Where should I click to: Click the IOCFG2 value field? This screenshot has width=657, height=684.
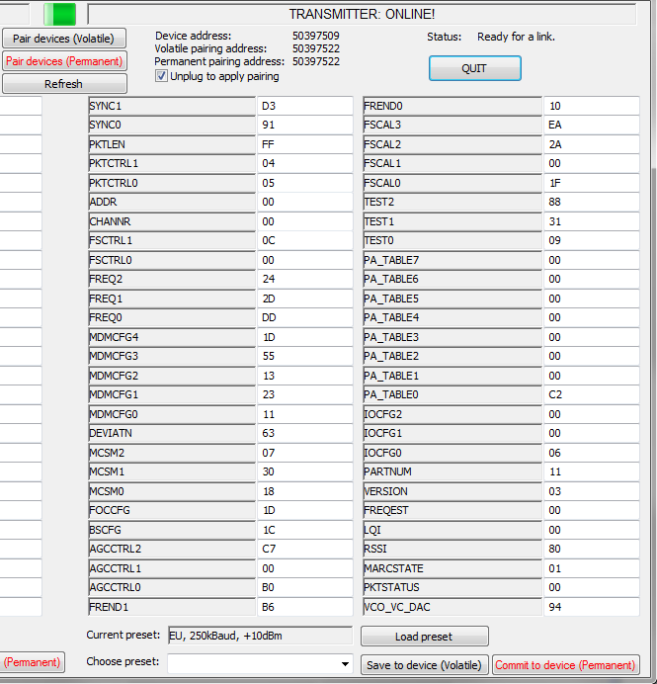[x=592, y=414]
